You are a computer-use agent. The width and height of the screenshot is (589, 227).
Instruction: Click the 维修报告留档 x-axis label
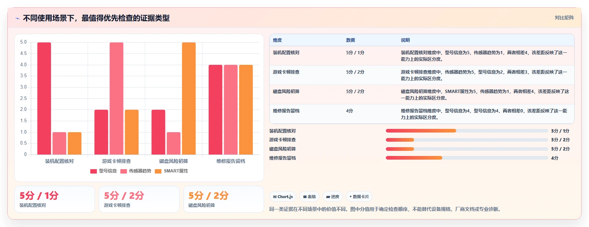pos(231,161)
